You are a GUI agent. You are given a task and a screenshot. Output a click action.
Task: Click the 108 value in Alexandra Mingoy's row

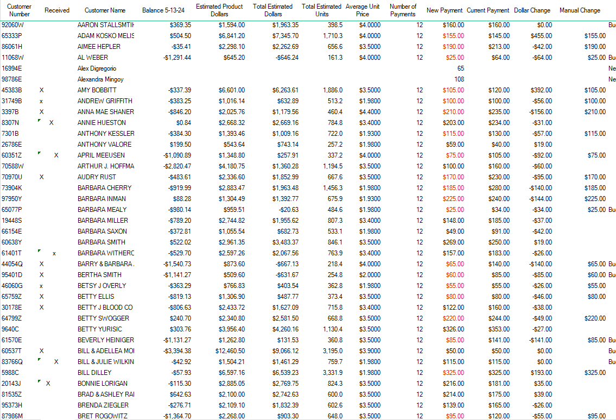pos(459,79)
